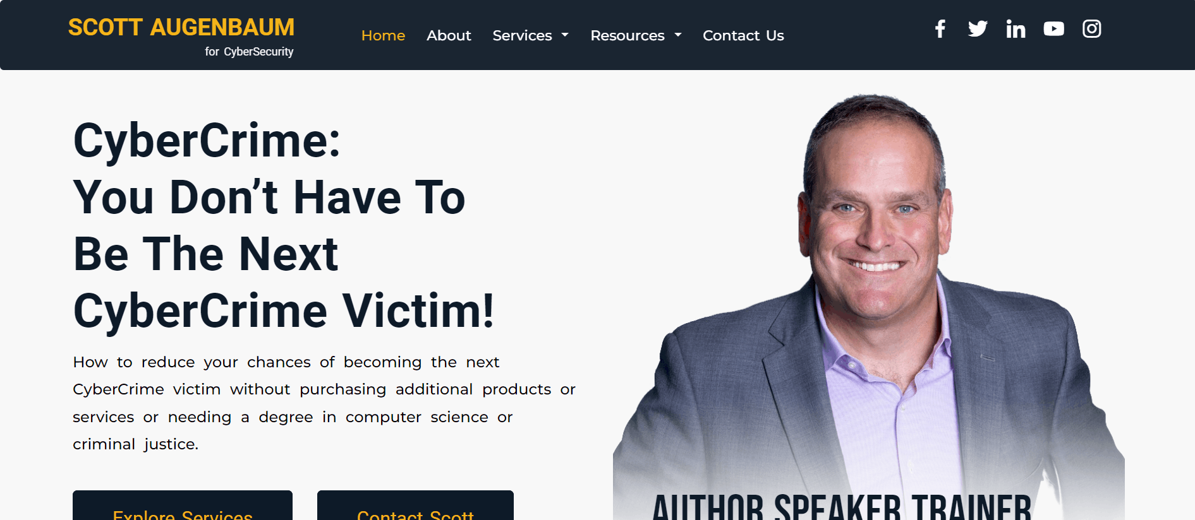Open the YouTube channel icon

[x=1053, y=29]
